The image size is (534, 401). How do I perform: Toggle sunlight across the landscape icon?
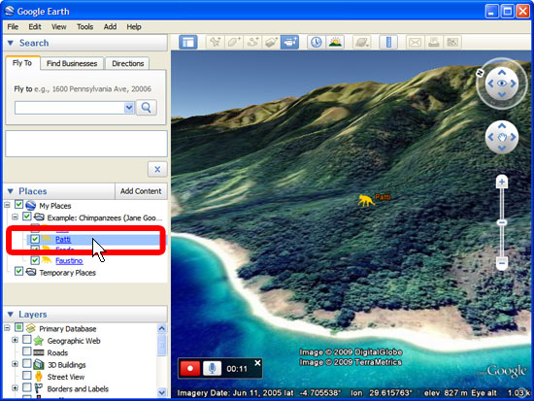pos(335,43)
